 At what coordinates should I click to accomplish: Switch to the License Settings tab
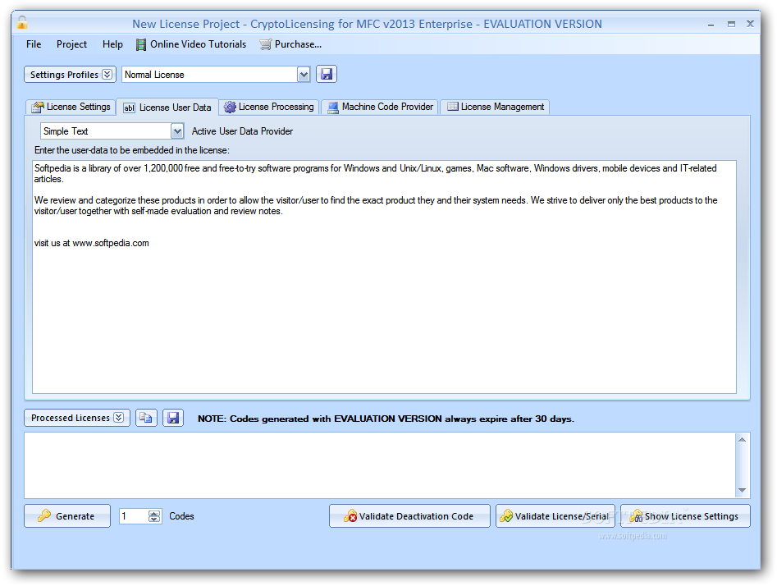click(71, 107)
